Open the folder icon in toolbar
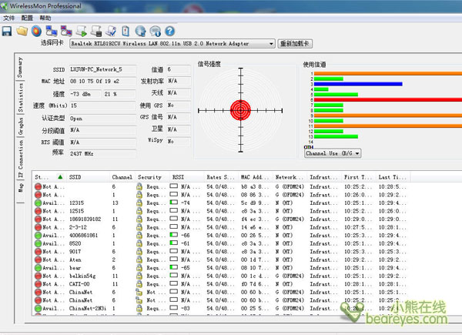The width and height of the screenshot is (462, 335). pyautogui.click(x=22, y=31)
